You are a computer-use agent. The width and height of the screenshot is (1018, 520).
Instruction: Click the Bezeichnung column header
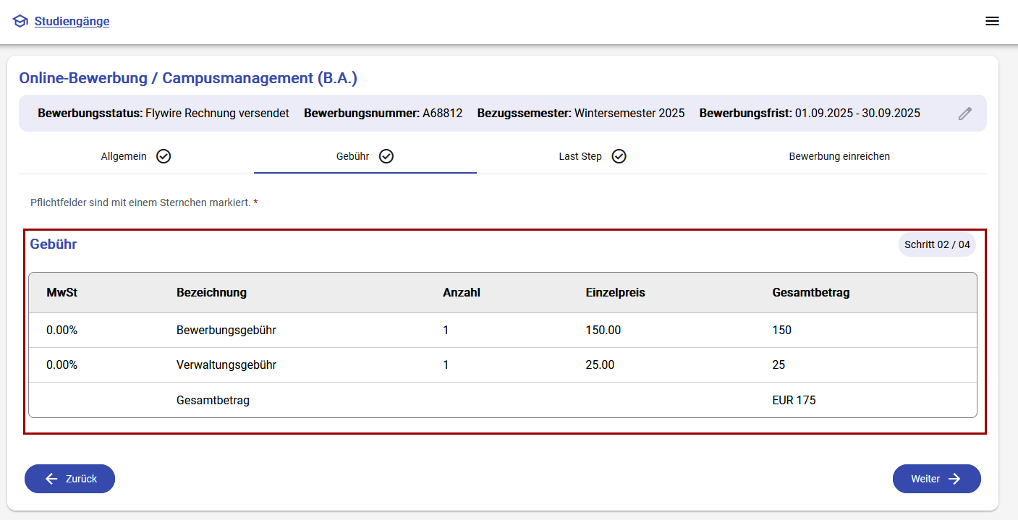pos(211,293)
